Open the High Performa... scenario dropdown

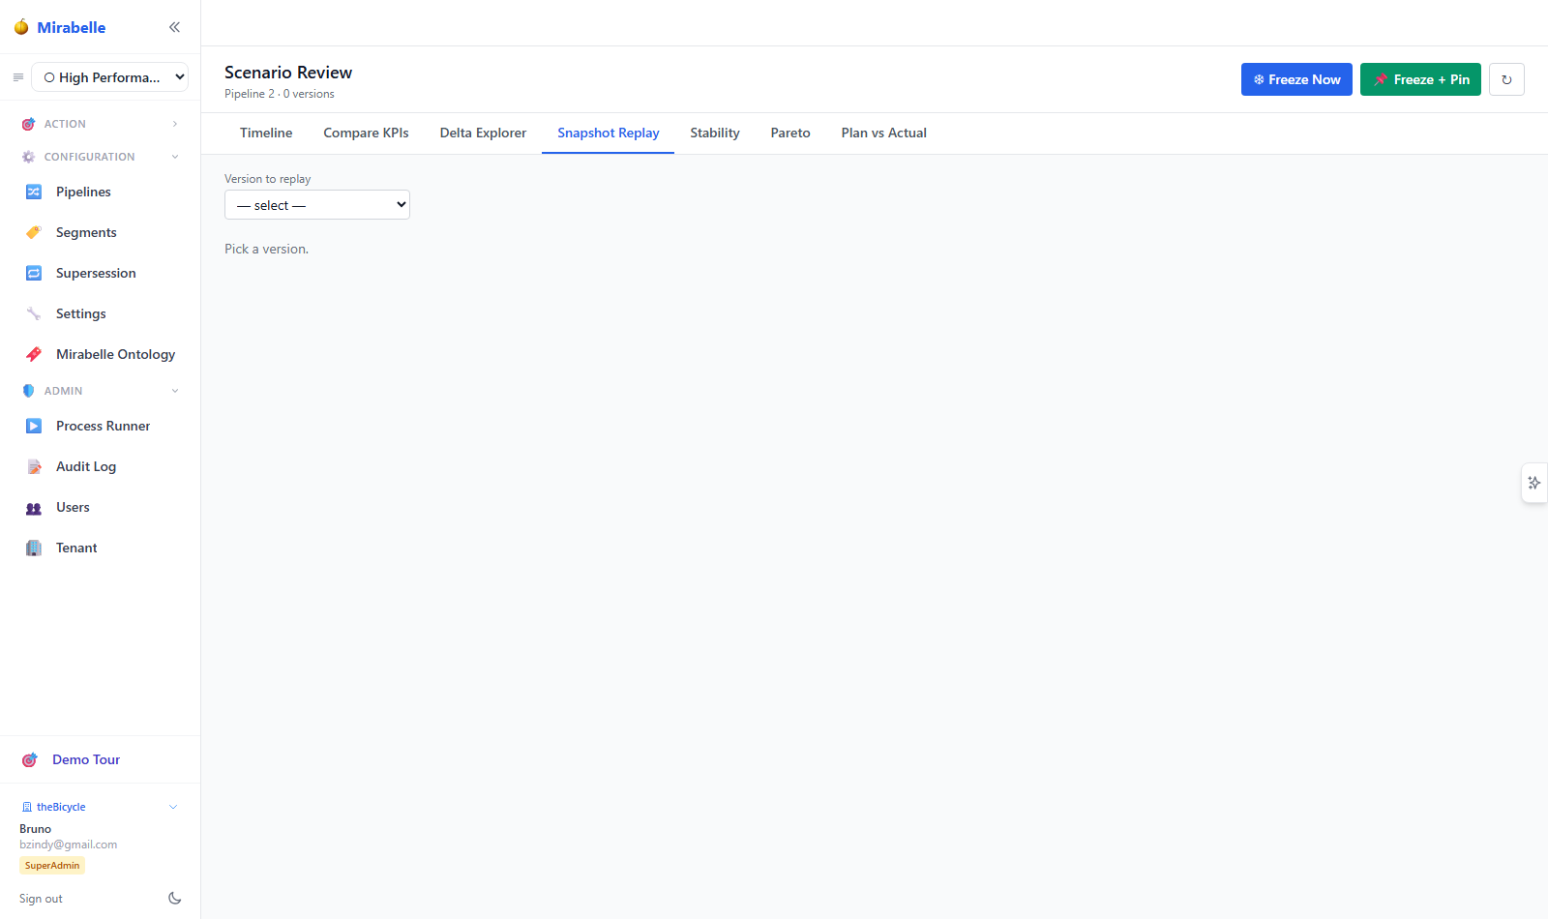pos(110,77)
